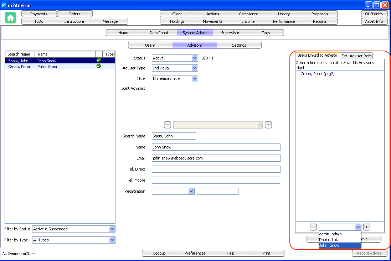
Task: Open the QUIKentry button
Action: pos(374,14)
